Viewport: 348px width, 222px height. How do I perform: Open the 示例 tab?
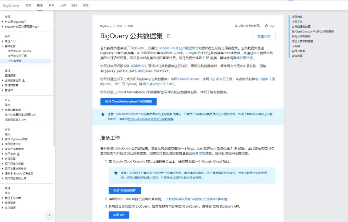pos(63,5)
